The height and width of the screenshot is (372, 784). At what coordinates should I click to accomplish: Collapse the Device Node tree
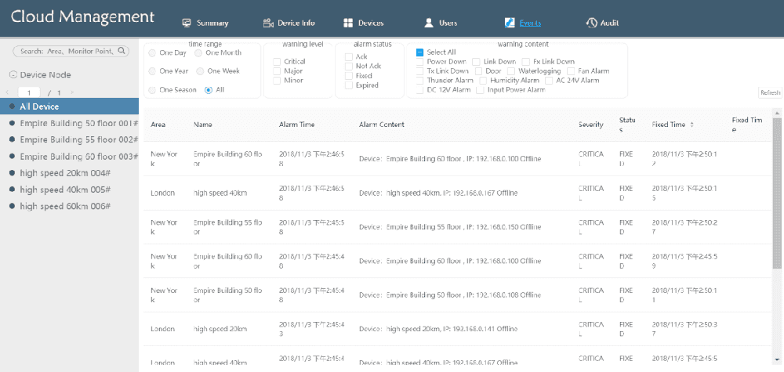[13, 75]
